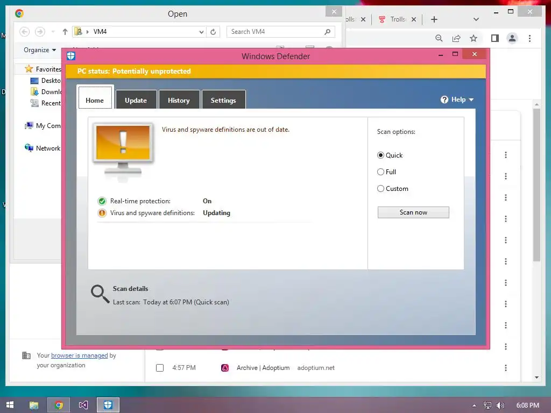Click the Chrome history page scrollbar
551x413 pixels.
point(536,184)
